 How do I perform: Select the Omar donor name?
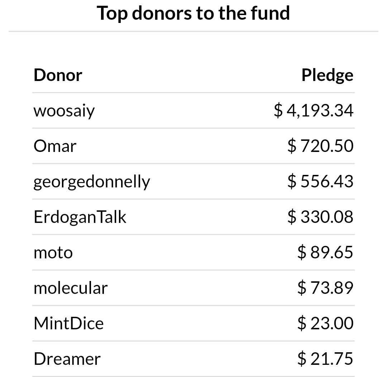pos(55,146)
